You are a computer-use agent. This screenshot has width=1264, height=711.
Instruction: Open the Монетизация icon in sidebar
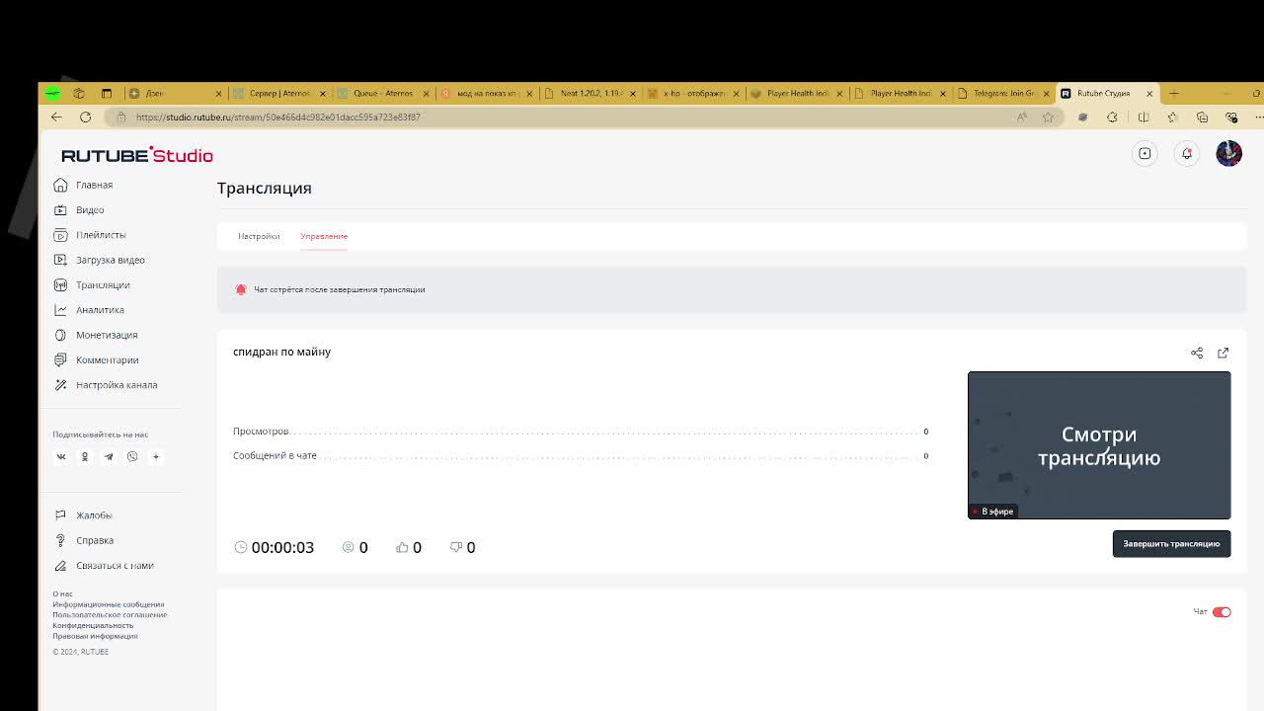pyautogui.click(x=60, y=335)
